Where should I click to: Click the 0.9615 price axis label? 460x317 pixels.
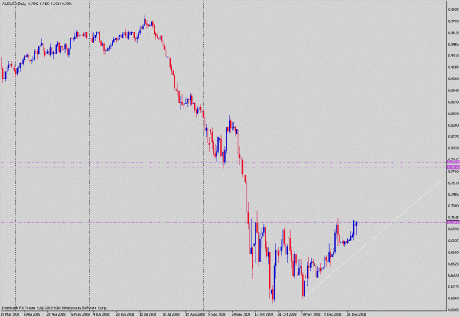[x=453, y=33]
